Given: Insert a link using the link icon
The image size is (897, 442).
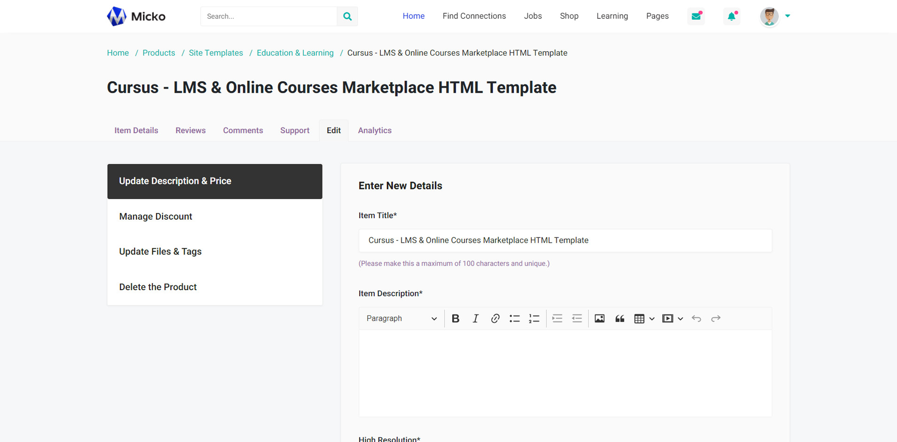Looking at the screenshot, I should click(x=495, y=319).
